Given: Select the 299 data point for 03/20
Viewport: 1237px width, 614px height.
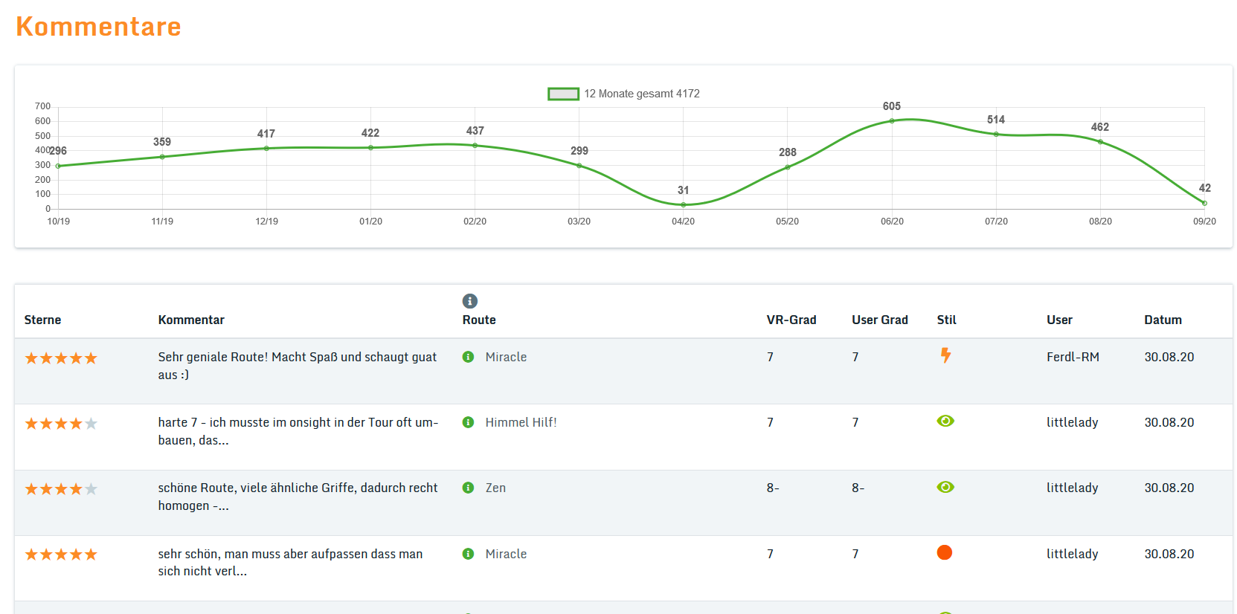Looking at the screenshot, I should (x=579, y=165).
